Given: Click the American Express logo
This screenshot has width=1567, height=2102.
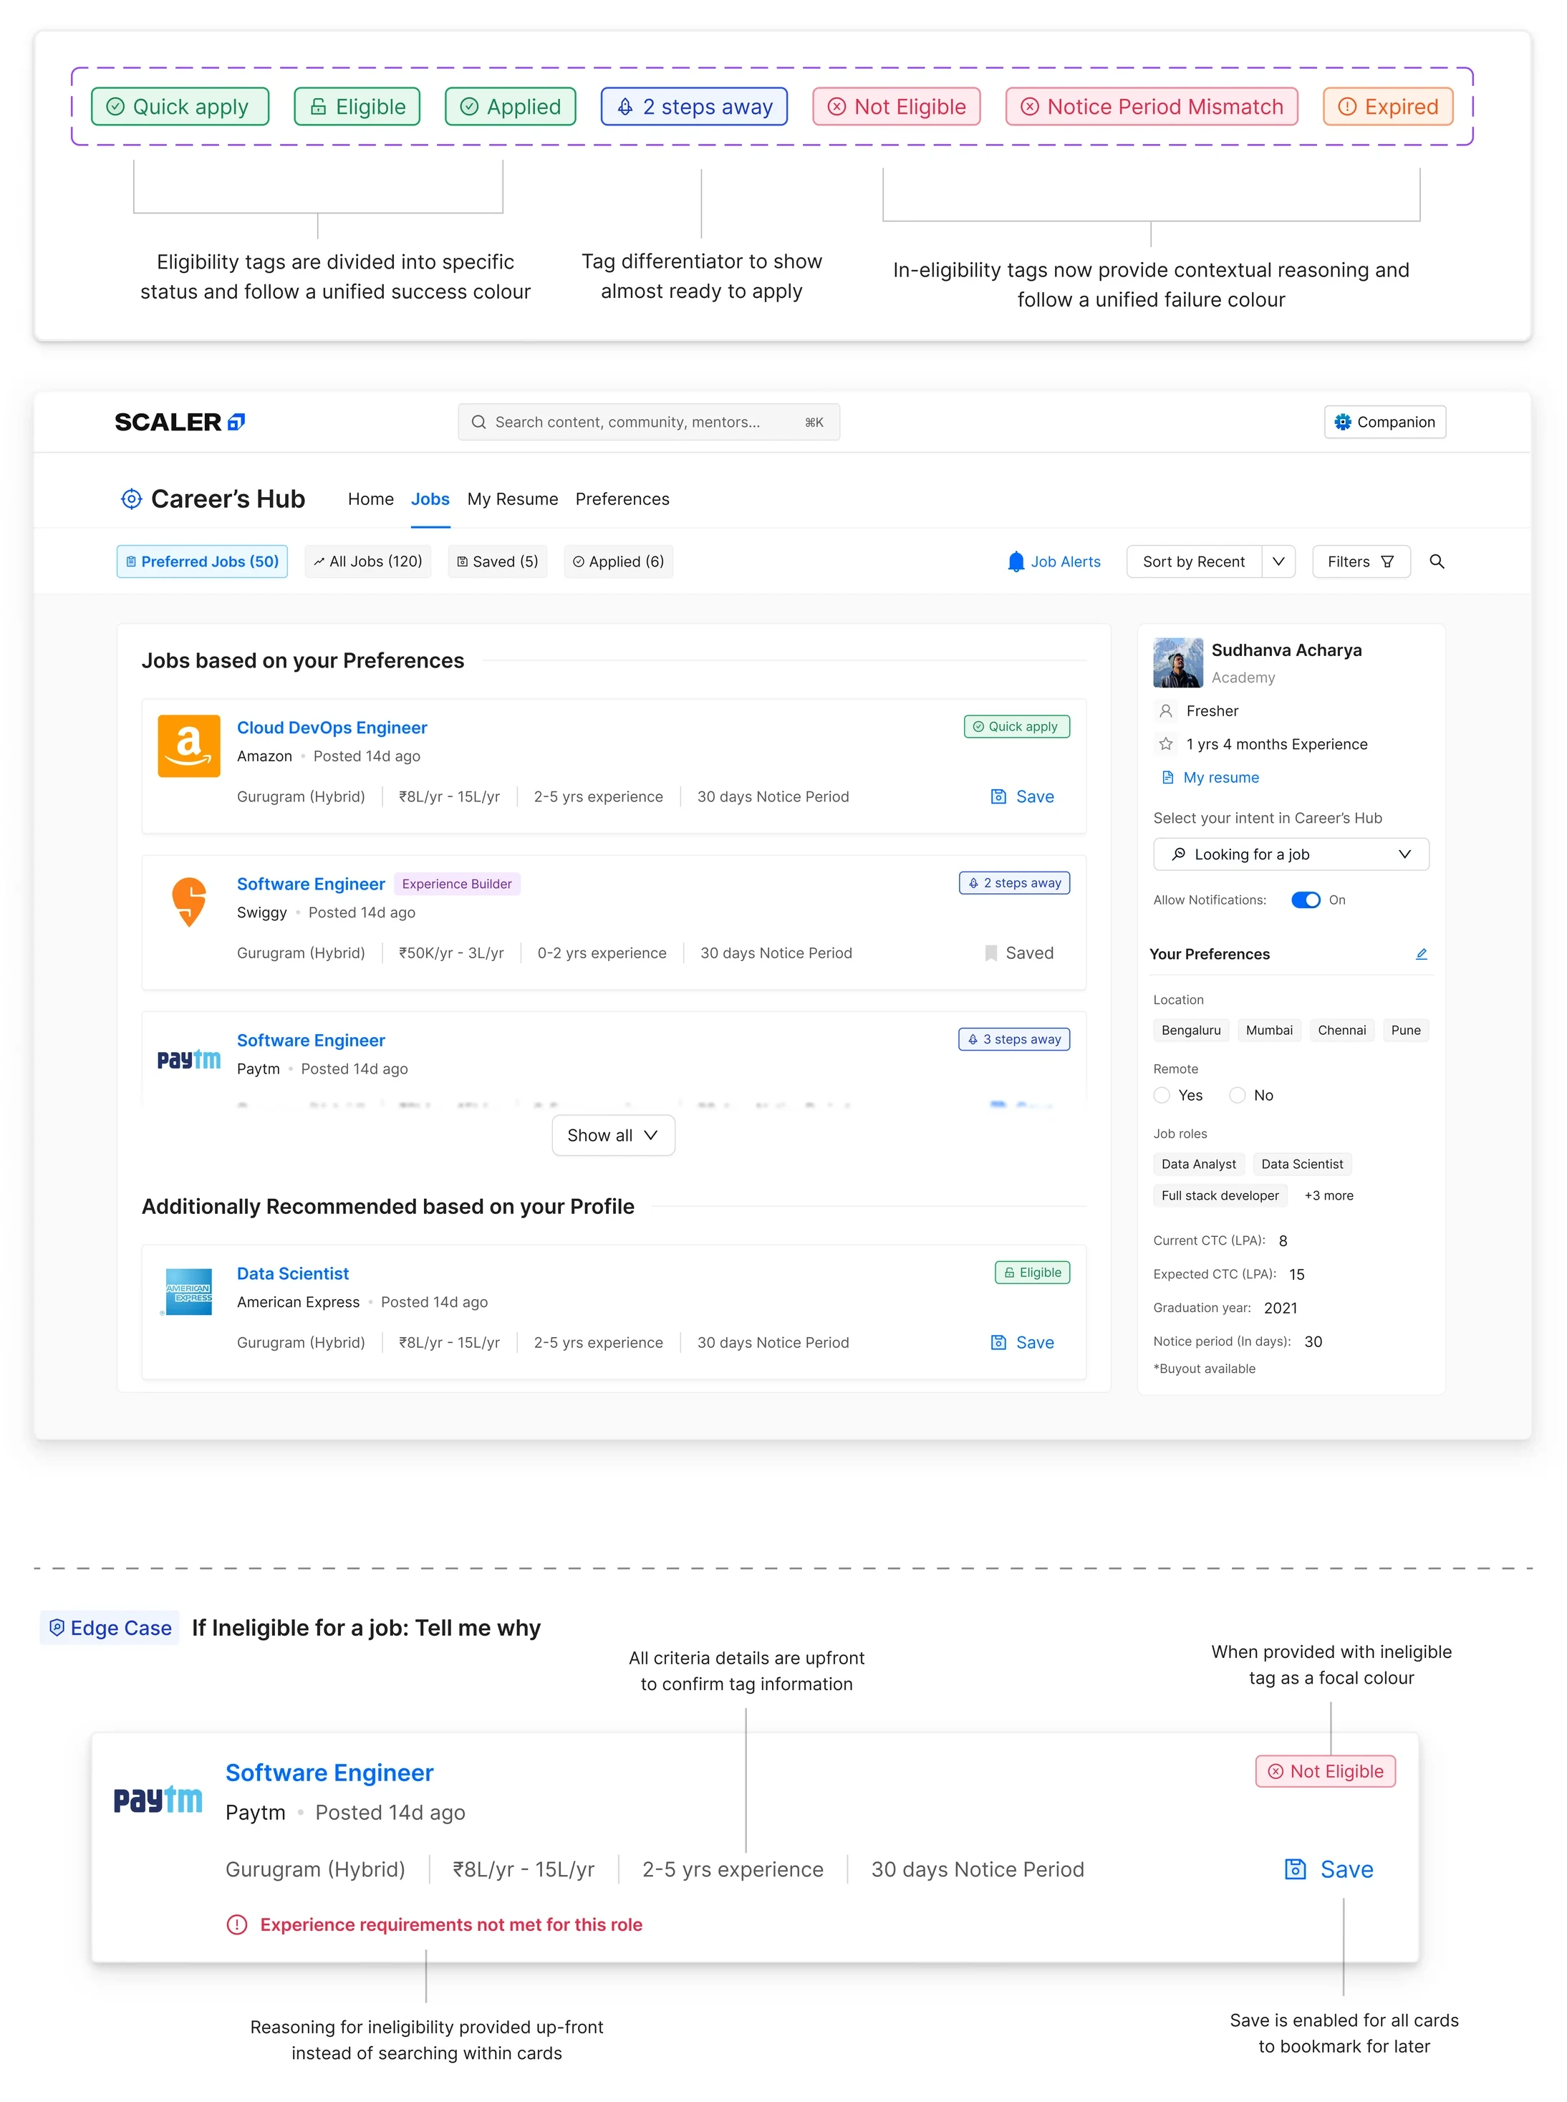Looking at the screenshot, I should coord(189,1291).
